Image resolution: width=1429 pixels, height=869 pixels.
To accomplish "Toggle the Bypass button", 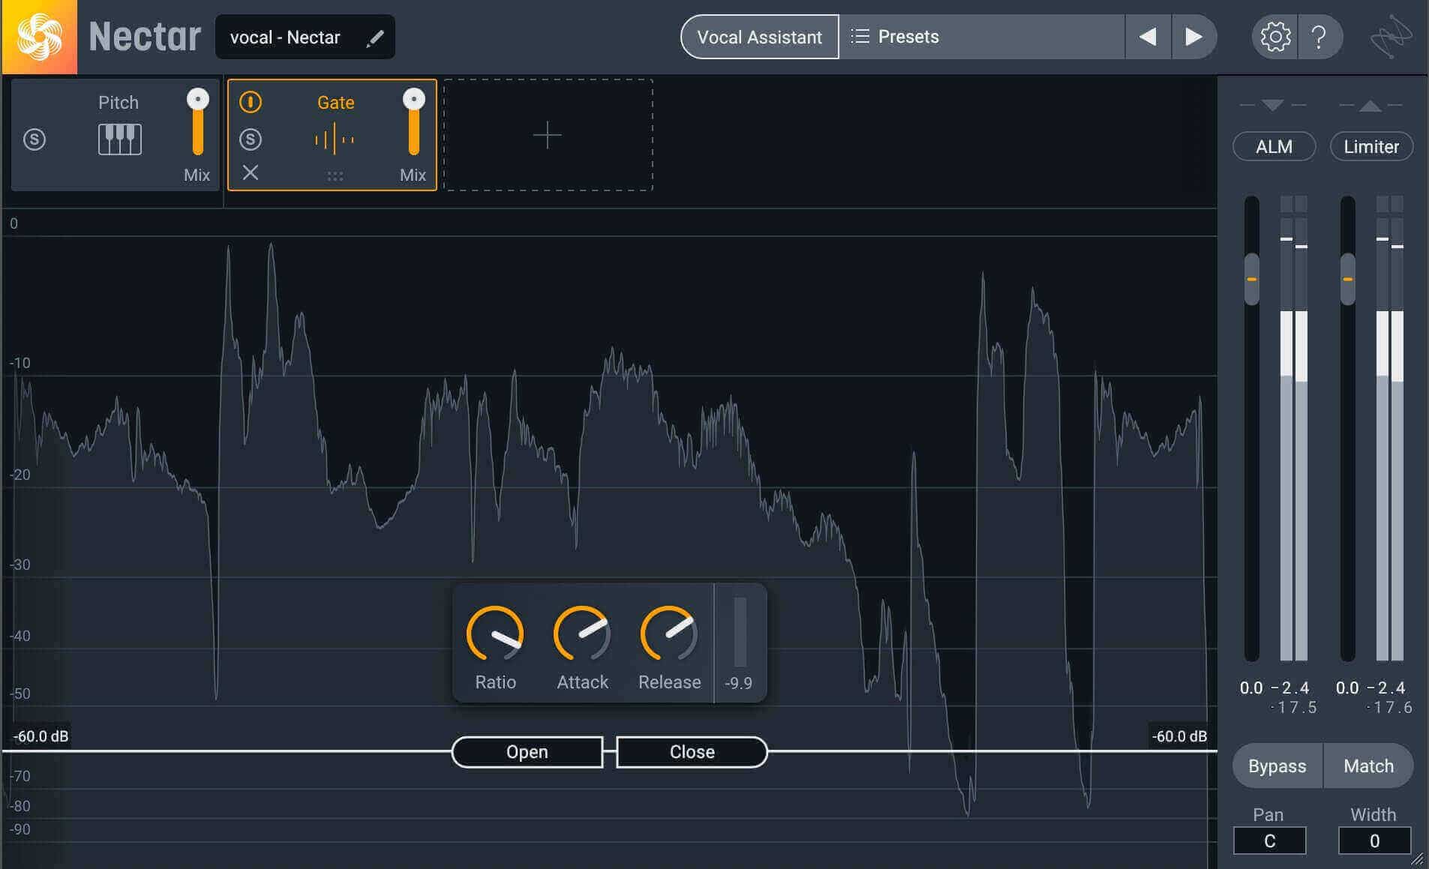I will coord(1277,766).
